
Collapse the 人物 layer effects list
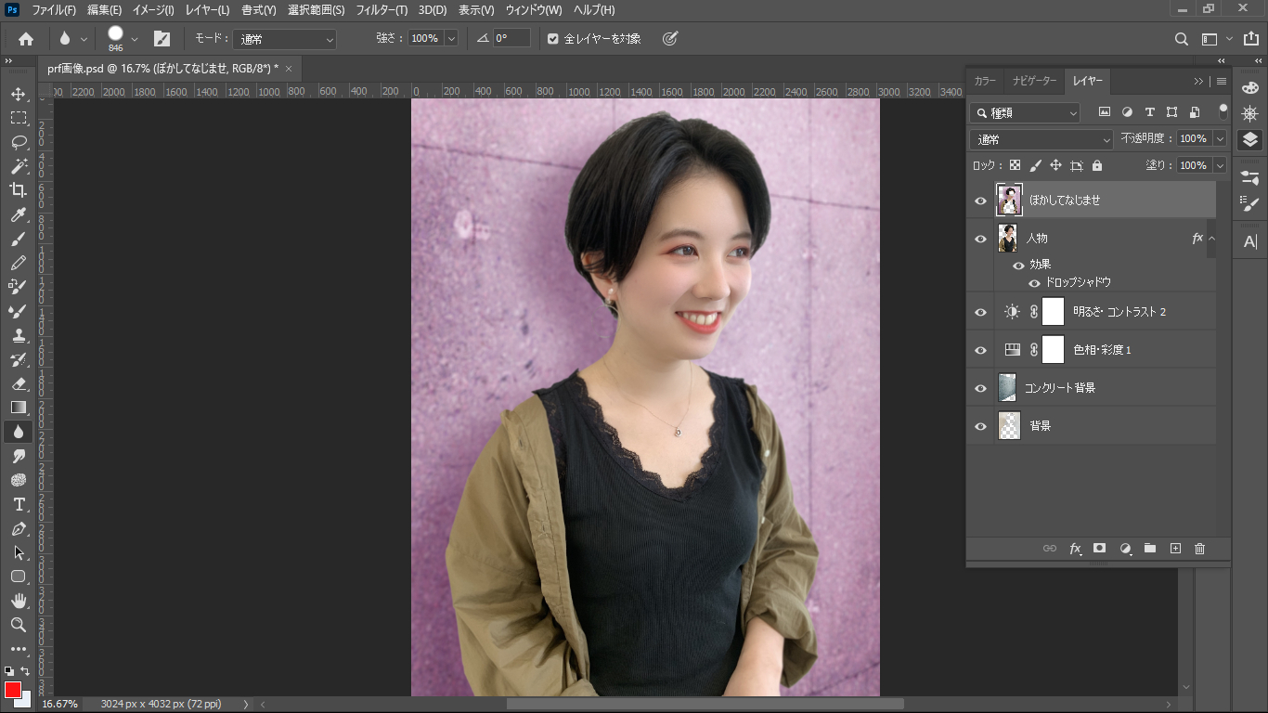coord(1211,239)
